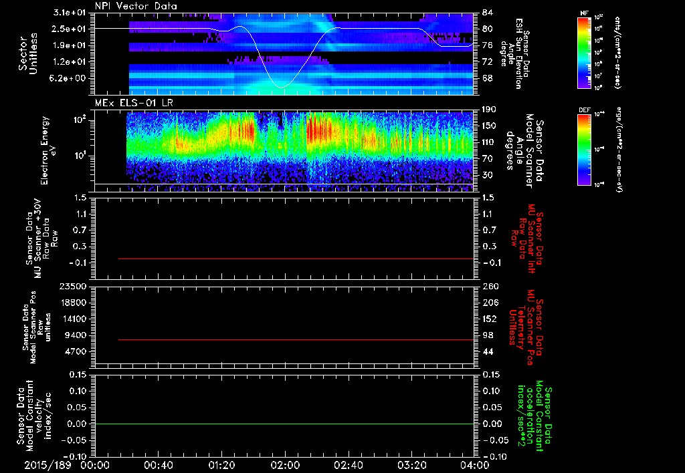Screen dimensions: 685x473
Task: Click the red scanner position trace line
Action: tap(296, 339)
